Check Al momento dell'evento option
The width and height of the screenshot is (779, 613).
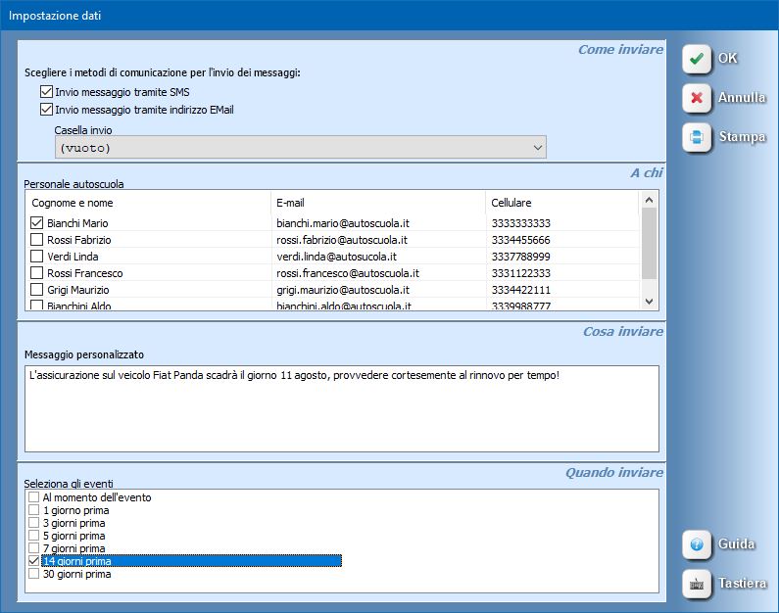pyautogui.click(x=34, y=497)
